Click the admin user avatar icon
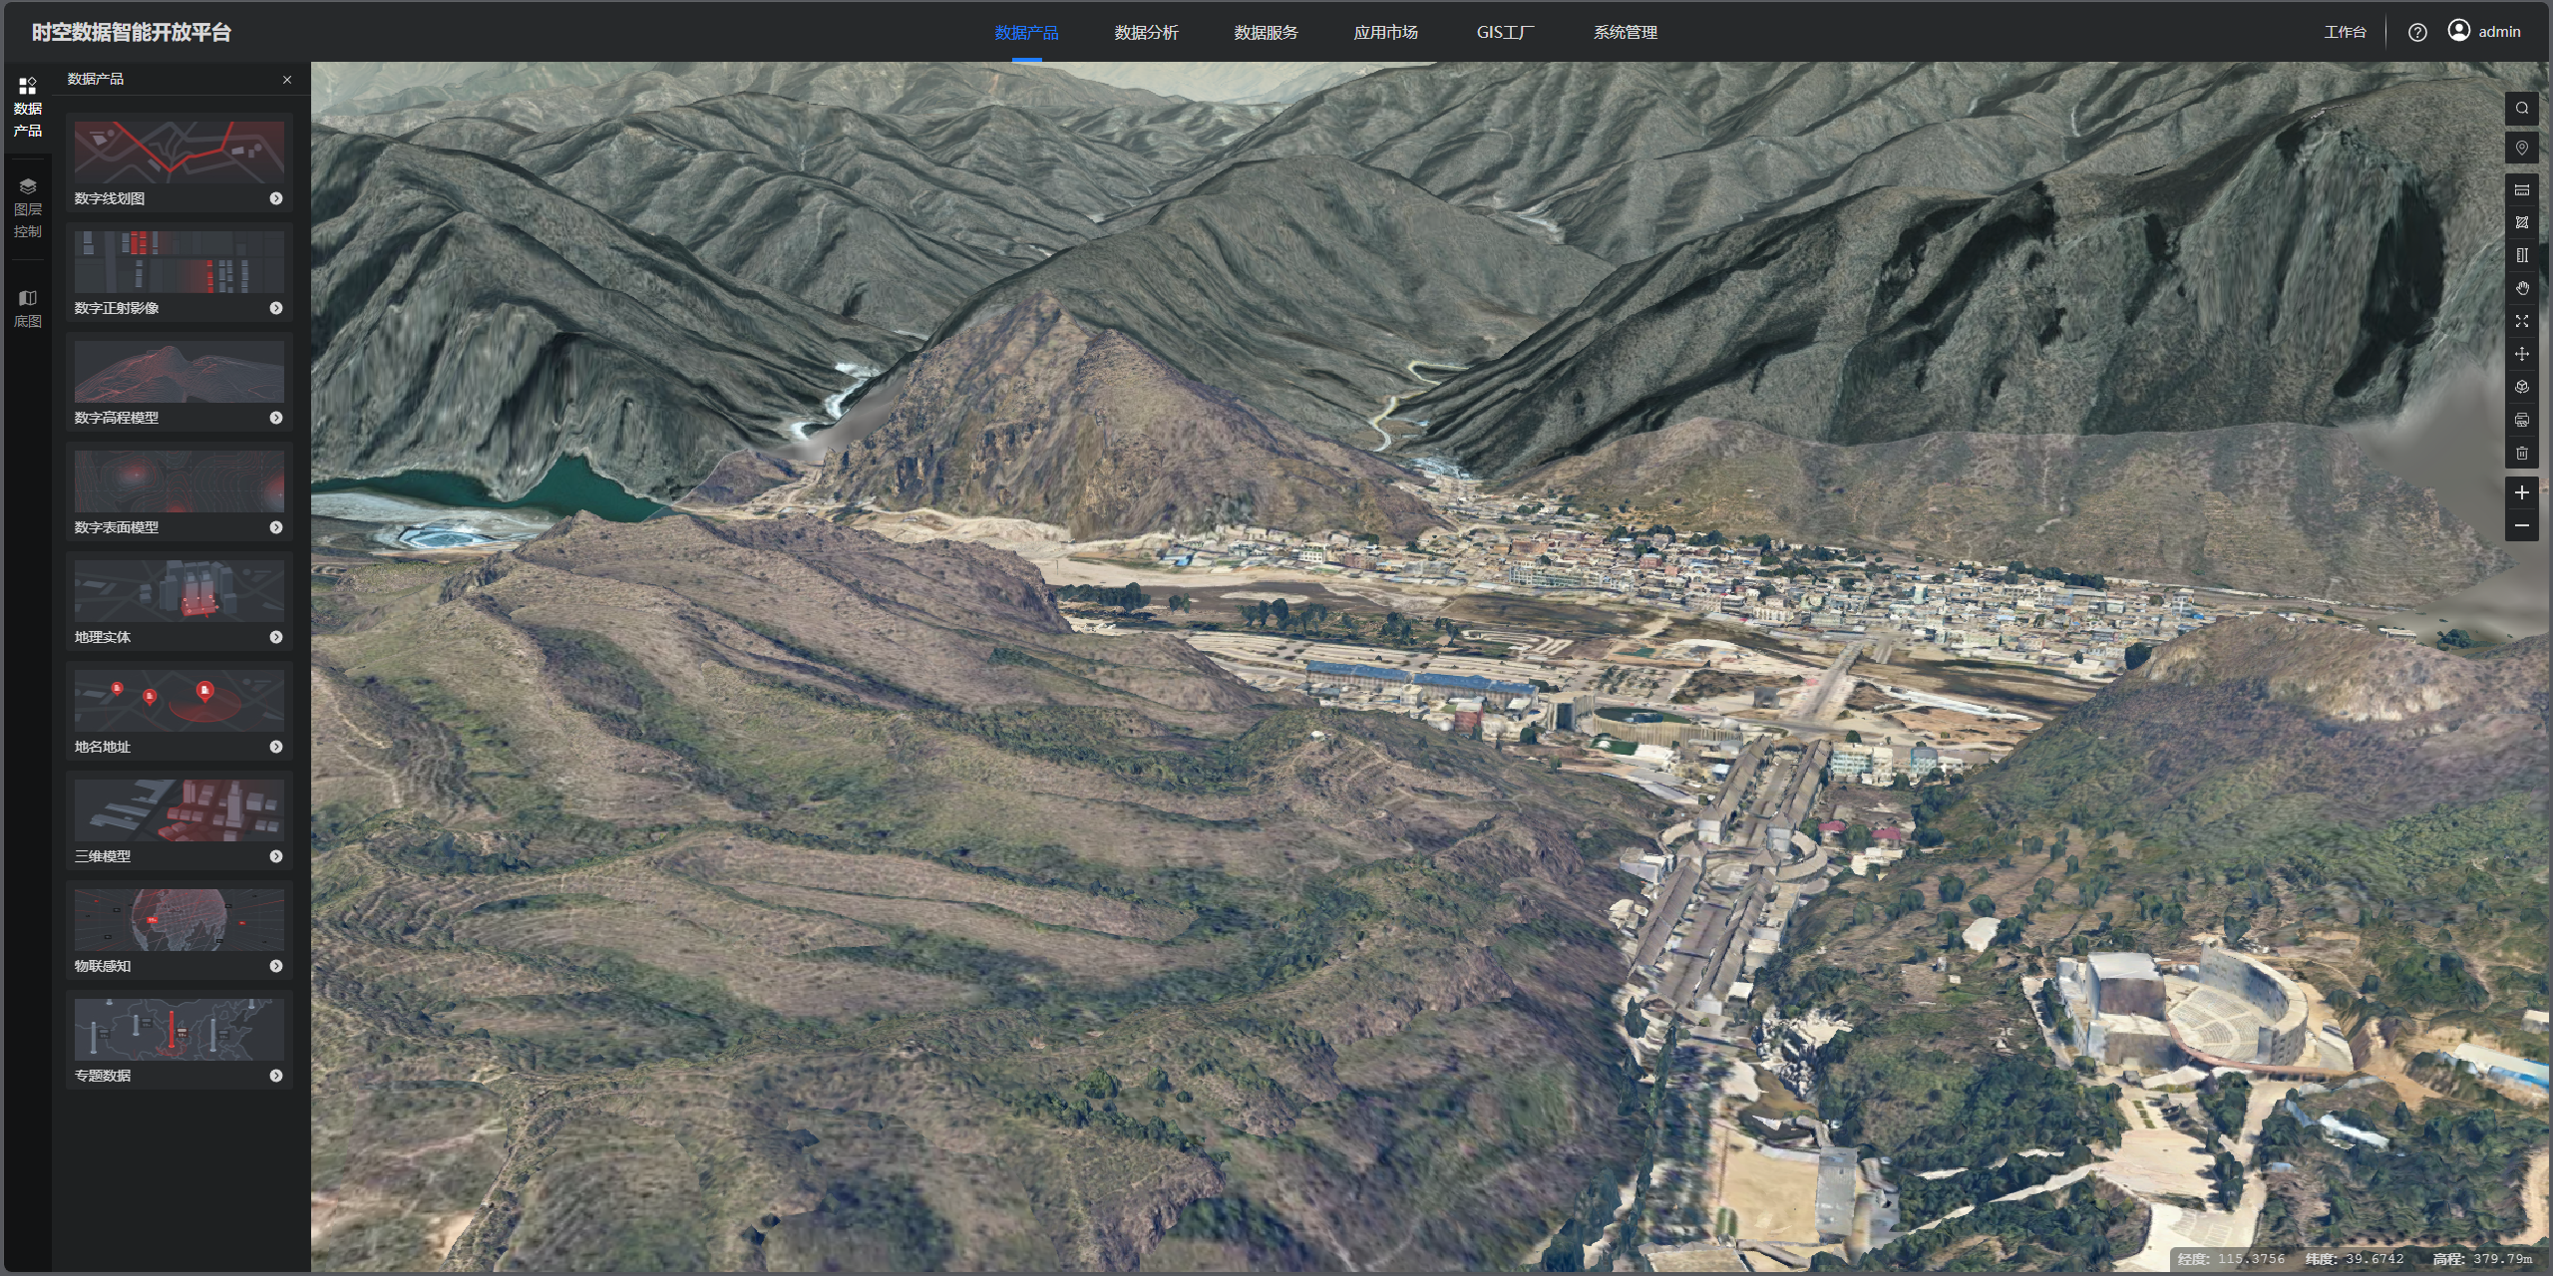Screen dimensions: 2553x1276 2459,30
